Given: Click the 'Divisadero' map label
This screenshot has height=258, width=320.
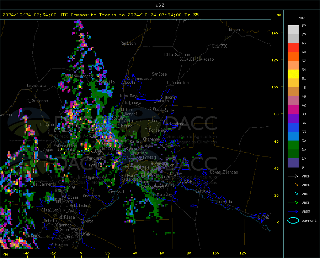Looking at the screenshot, I should click(174, 124).
